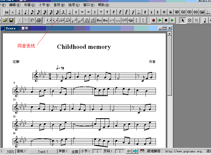This screenshot has height=155, width=211.
Task: Click the save floppy disk icon
Action: [x=11, y=21]
